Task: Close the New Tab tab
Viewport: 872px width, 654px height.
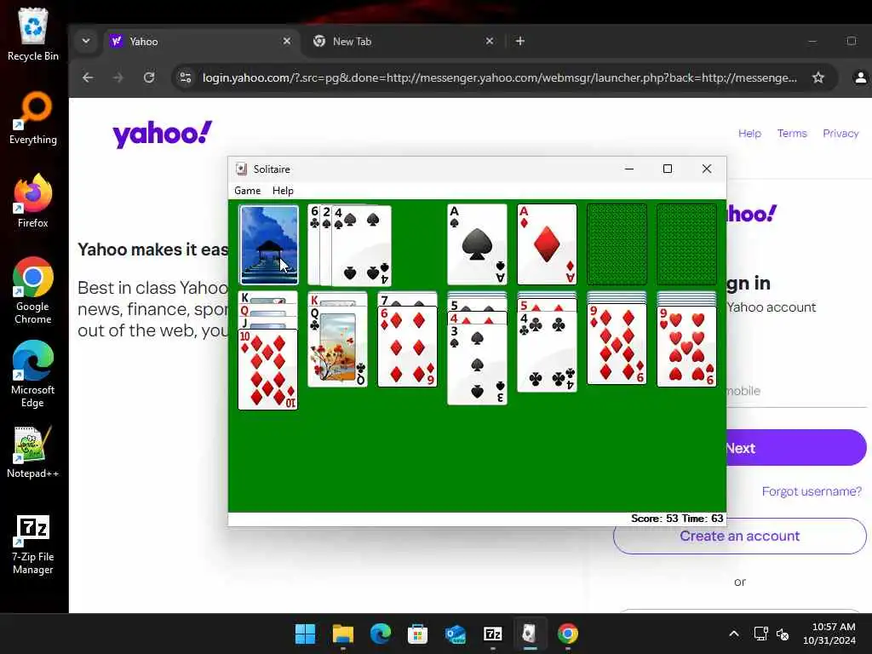Action: (490, 41)
